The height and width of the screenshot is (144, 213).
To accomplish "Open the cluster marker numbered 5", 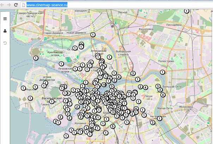I will tap(112, 126).
